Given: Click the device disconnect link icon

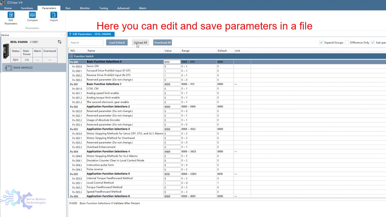Looking at the screenshot, I should 59,42.
